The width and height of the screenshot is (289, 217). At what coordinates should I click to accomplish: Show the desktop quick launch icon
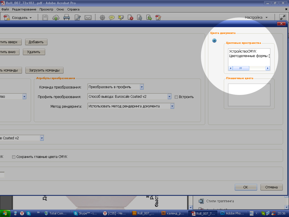(16, 213)
